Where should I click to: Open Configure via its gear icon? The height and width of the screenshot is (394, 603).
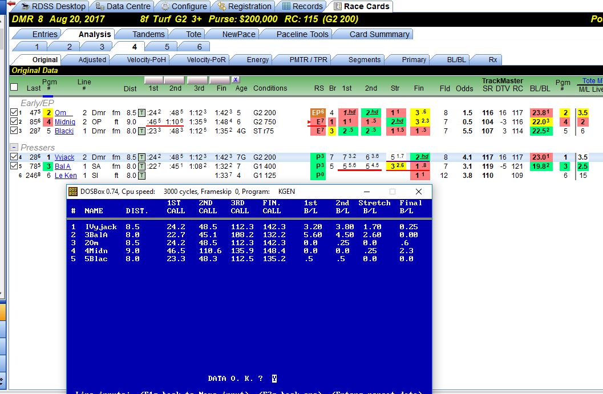coord(165,6)
